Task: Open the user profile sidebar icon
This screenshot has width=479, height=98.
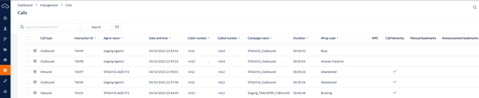Action: pyautogui.click(x=5, y=28)
